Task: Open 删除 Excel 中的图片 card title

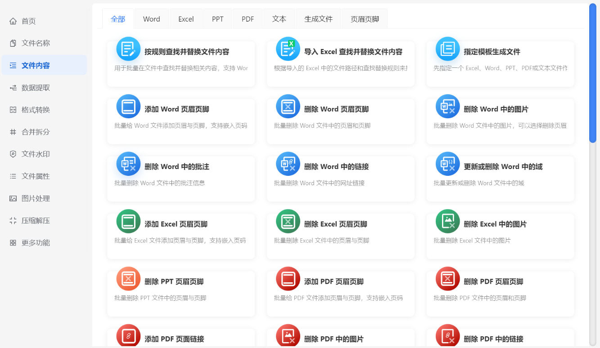Action: (495, 224)
